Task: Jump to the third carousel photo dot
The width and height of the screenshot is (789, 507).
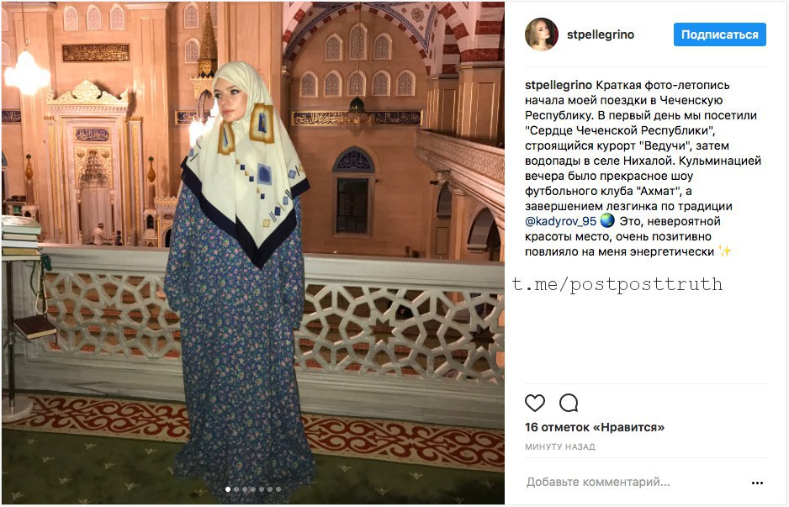Action: point(245,489)
